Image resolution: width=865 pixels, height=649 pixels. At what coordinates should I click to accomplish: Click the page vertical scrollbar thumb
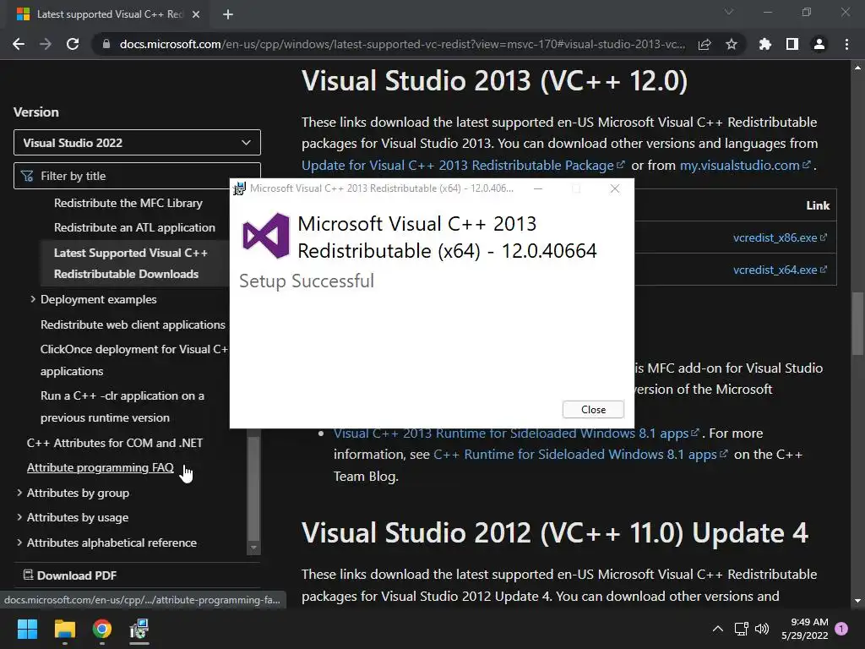(x=857, y=324)
